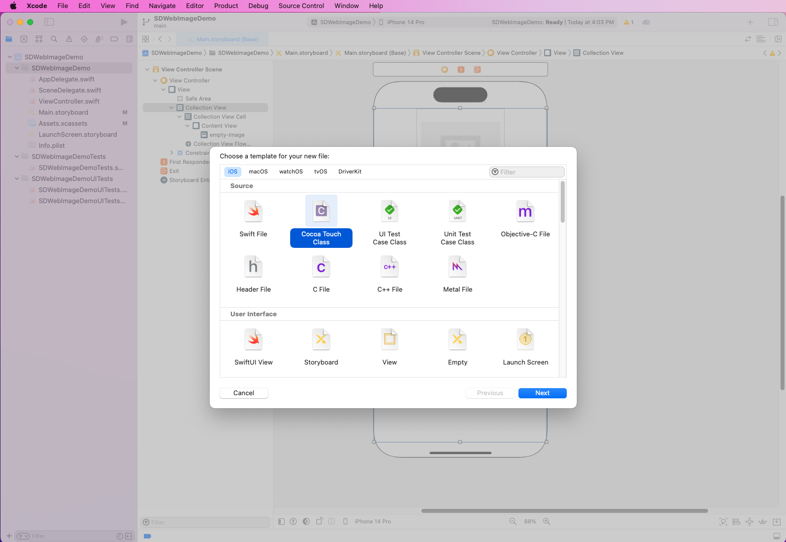Image resolution: width=786 pixels, height=542 pixels.
Task: Choose the Metal File template
Action: tap(458, 274)
